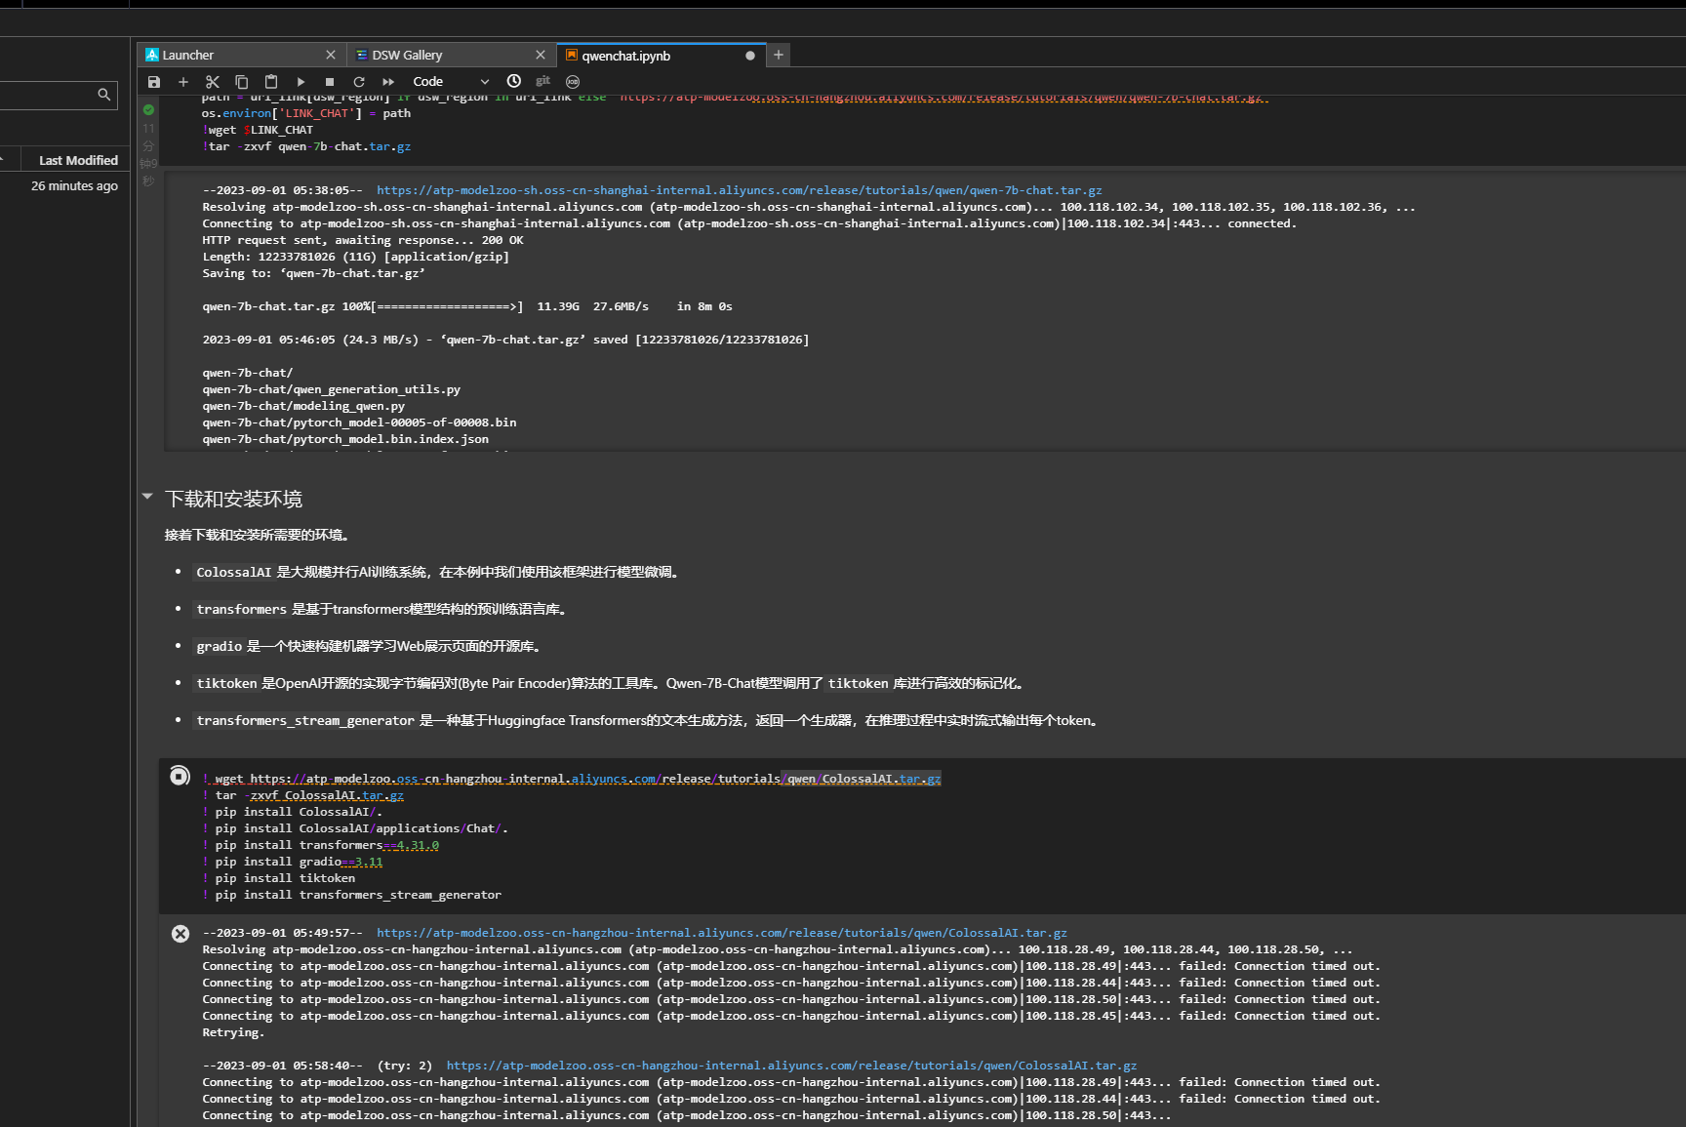Screen dimensions: 1686x1127
Task: Click the 'pip install ColossalAI/applications/Chat/.' line
Action: 355,828
